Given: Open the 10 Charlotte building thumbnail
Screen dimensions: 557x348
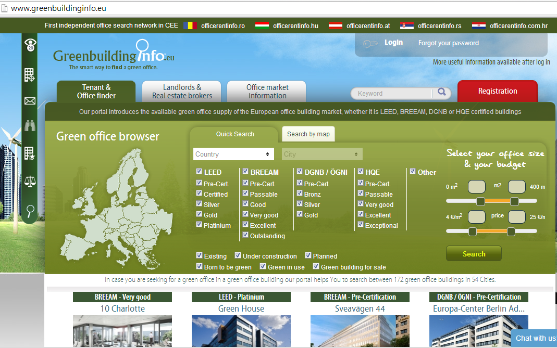Looking at the screenshot, I should 122,331.
